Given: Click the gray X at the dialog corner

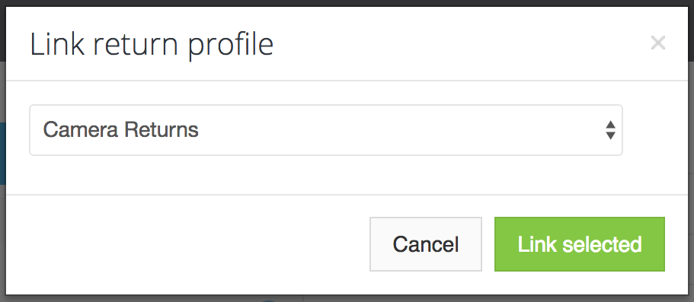Looking at the screenshot, I should [x=657, y=43].
